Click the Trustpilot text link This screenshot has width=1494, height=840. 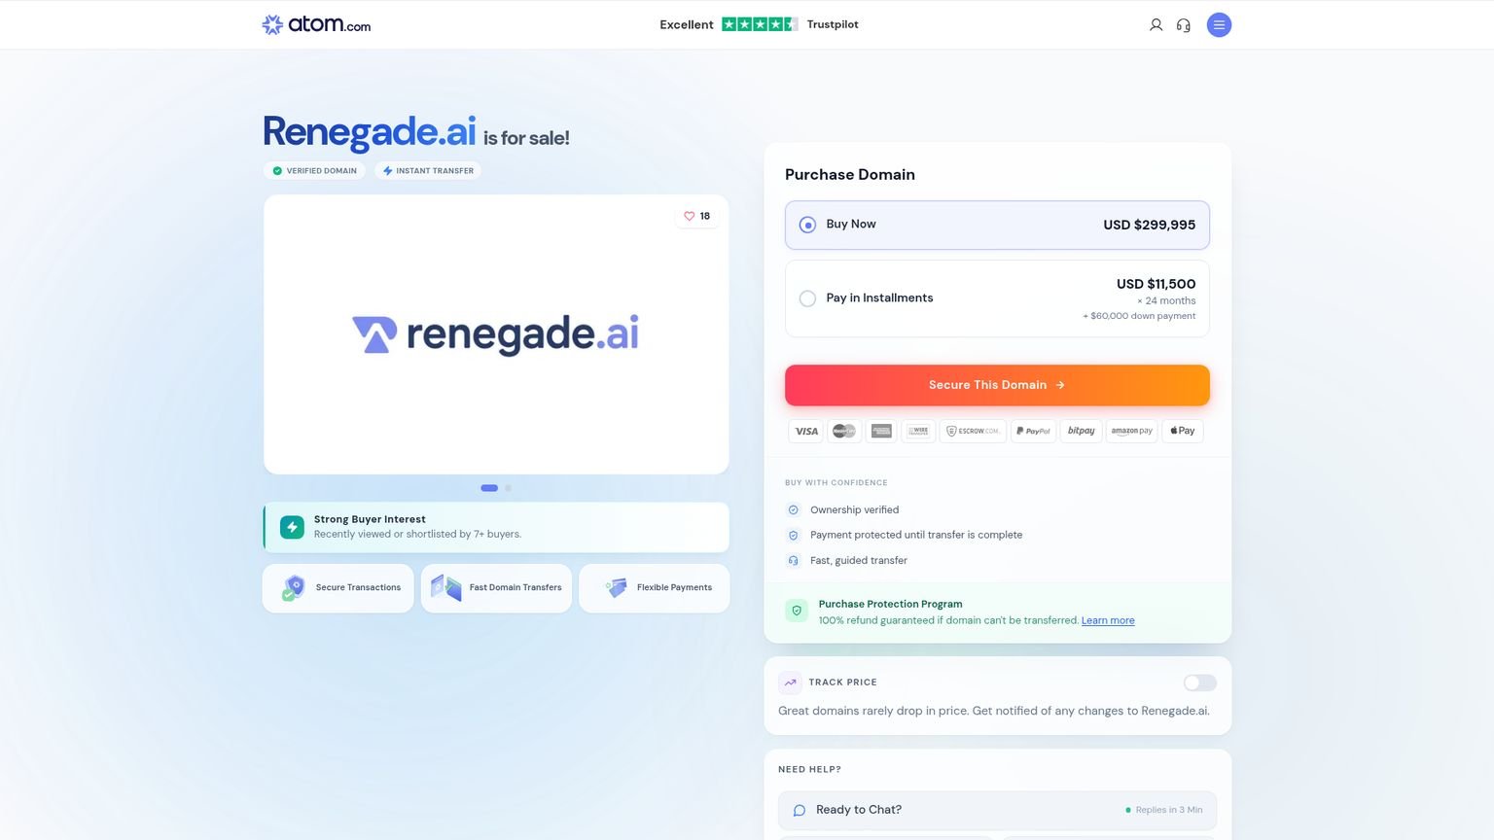(x=833, y=24)
